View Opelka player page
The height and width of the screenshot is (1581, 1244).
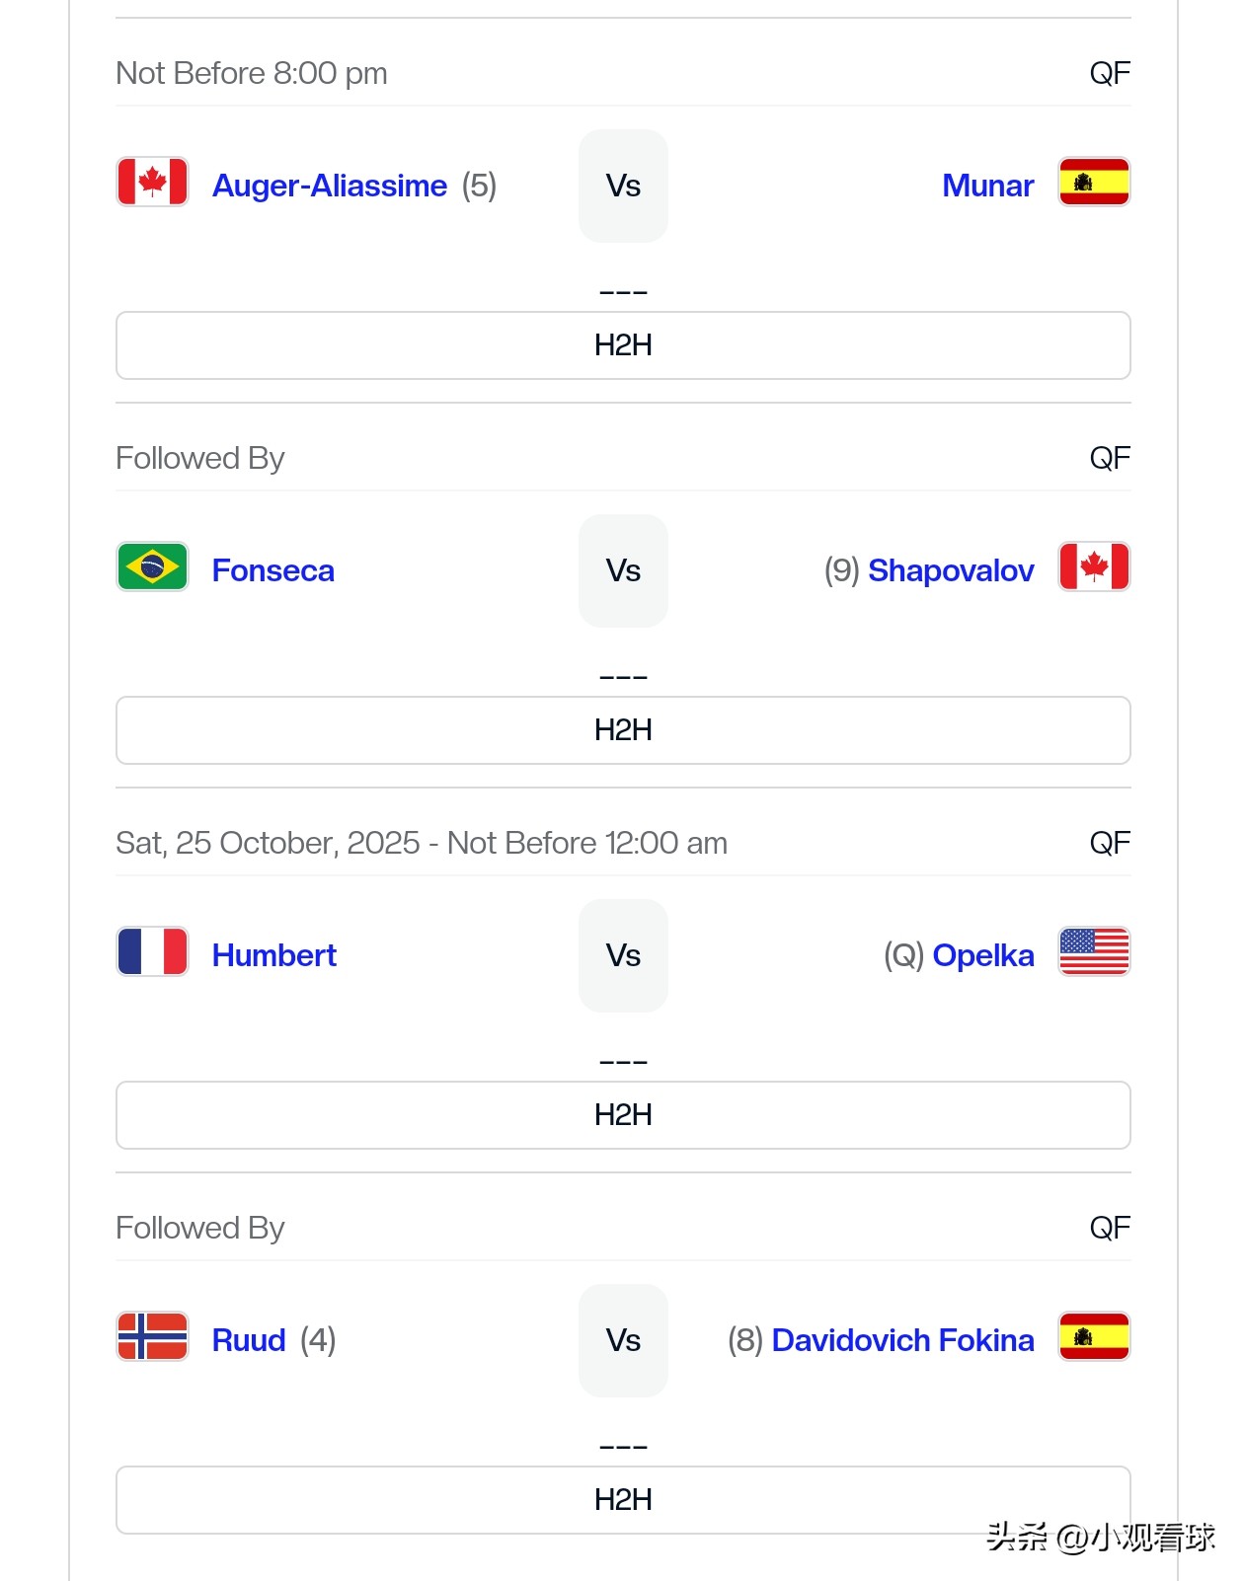(983, 955)
